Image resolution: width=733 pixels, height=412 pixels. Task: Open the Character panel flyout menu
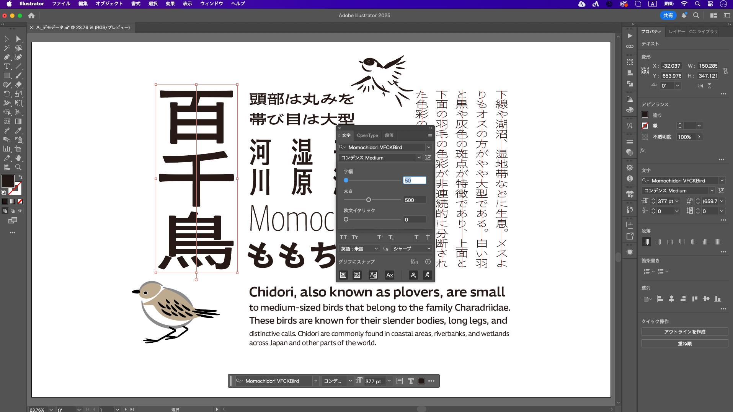pos(430,135)
